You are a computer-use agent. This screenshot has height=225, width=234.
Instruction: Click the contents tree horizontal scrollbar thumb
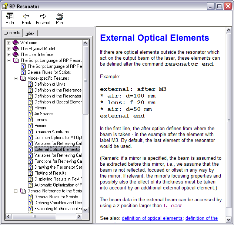pyautogui.click(x=34, y=216)
